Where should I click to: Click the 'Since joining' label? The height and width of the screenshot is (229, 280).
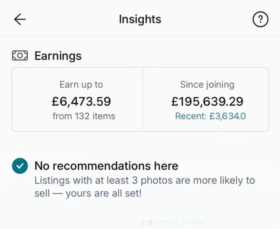207,85
